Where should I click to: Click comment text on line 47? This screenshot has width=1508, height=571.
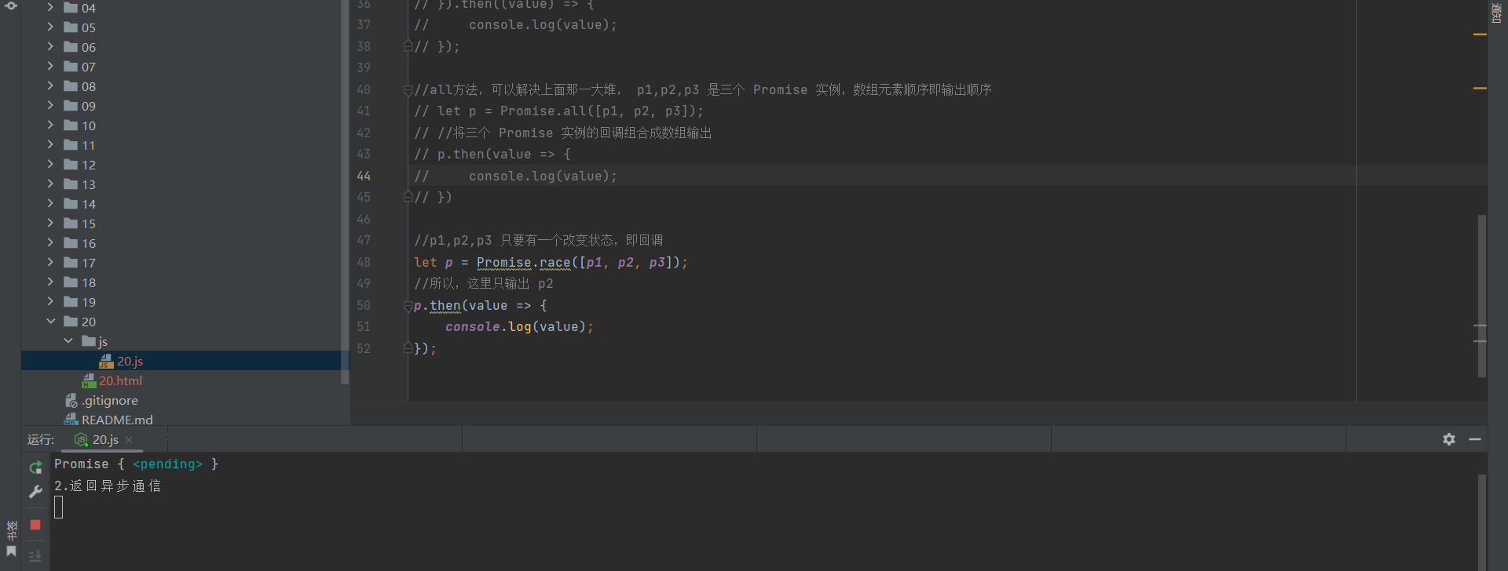[x=538, y=241]
